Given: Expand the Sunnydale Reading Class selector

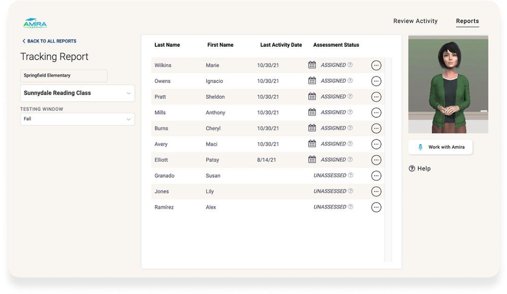Looking at the screenshot, I should 77,93.
